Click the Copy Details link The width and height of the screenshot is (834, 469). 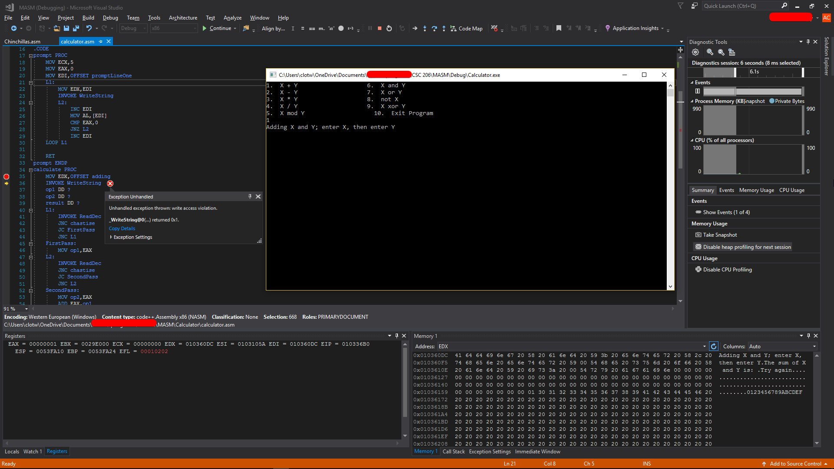click(122, 228)
